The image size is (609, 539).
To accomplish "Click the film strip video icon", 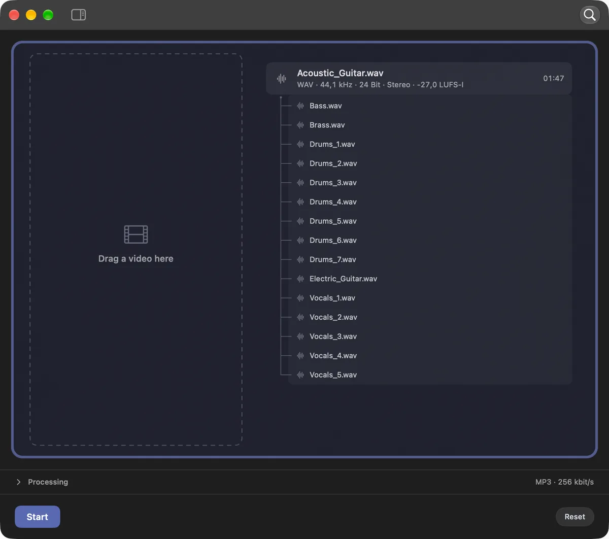I will coord(136,234).
